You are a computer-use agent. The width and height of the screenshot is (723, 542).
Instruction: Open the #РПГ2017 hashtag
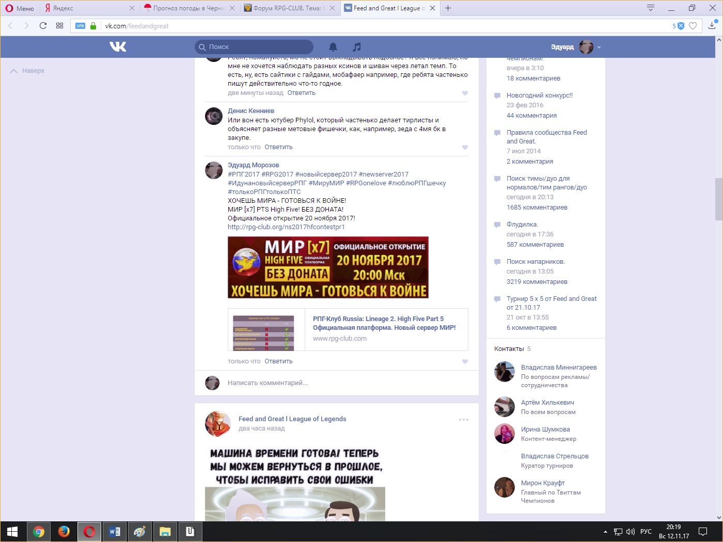click(243, 174)
